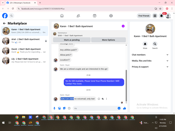
Task: Open site information icon in address bar
Action: [19, 9]
